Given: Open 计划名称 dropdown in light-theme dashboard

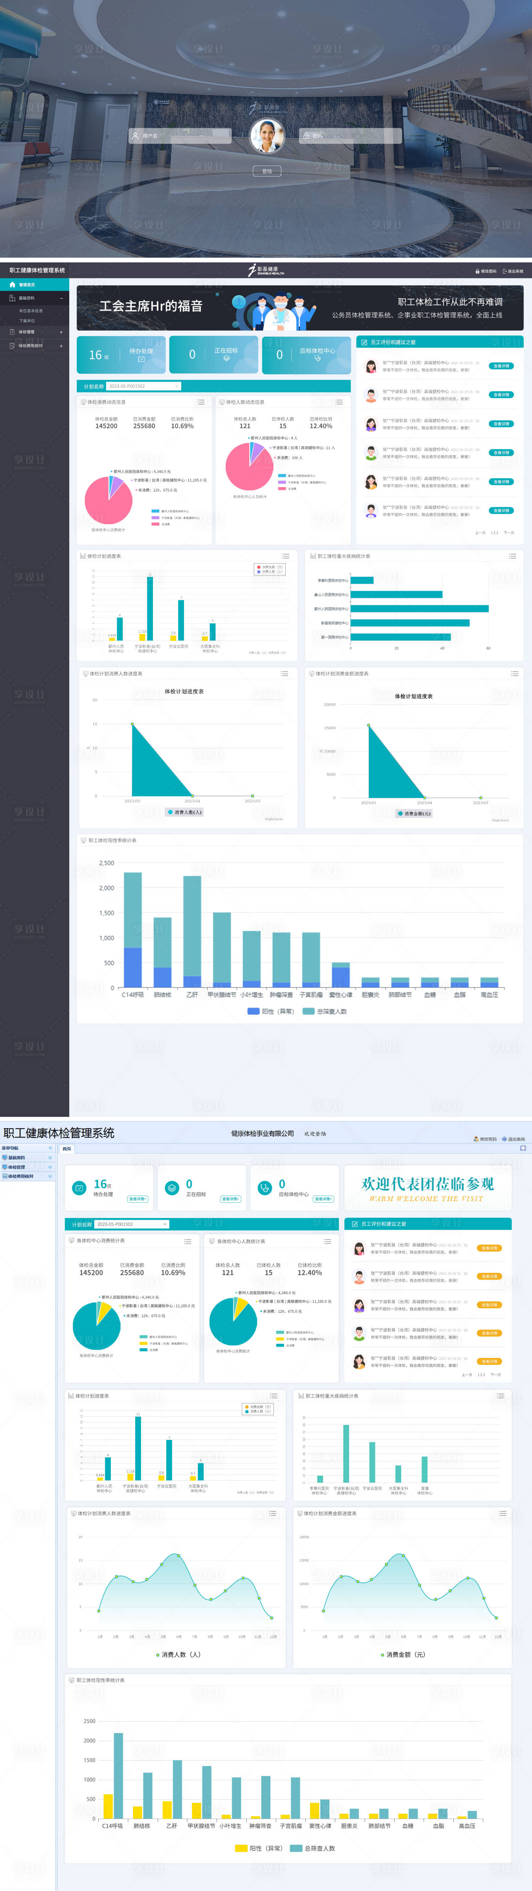Looking at the screenshot, I should (132, 1224).
